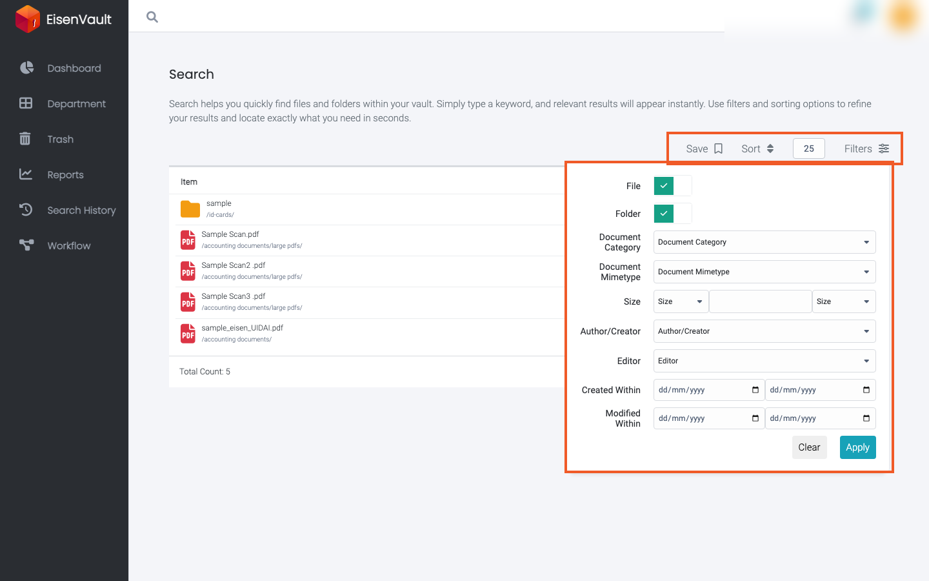Expand the Document Mimetype dropdown

point(764,272)
